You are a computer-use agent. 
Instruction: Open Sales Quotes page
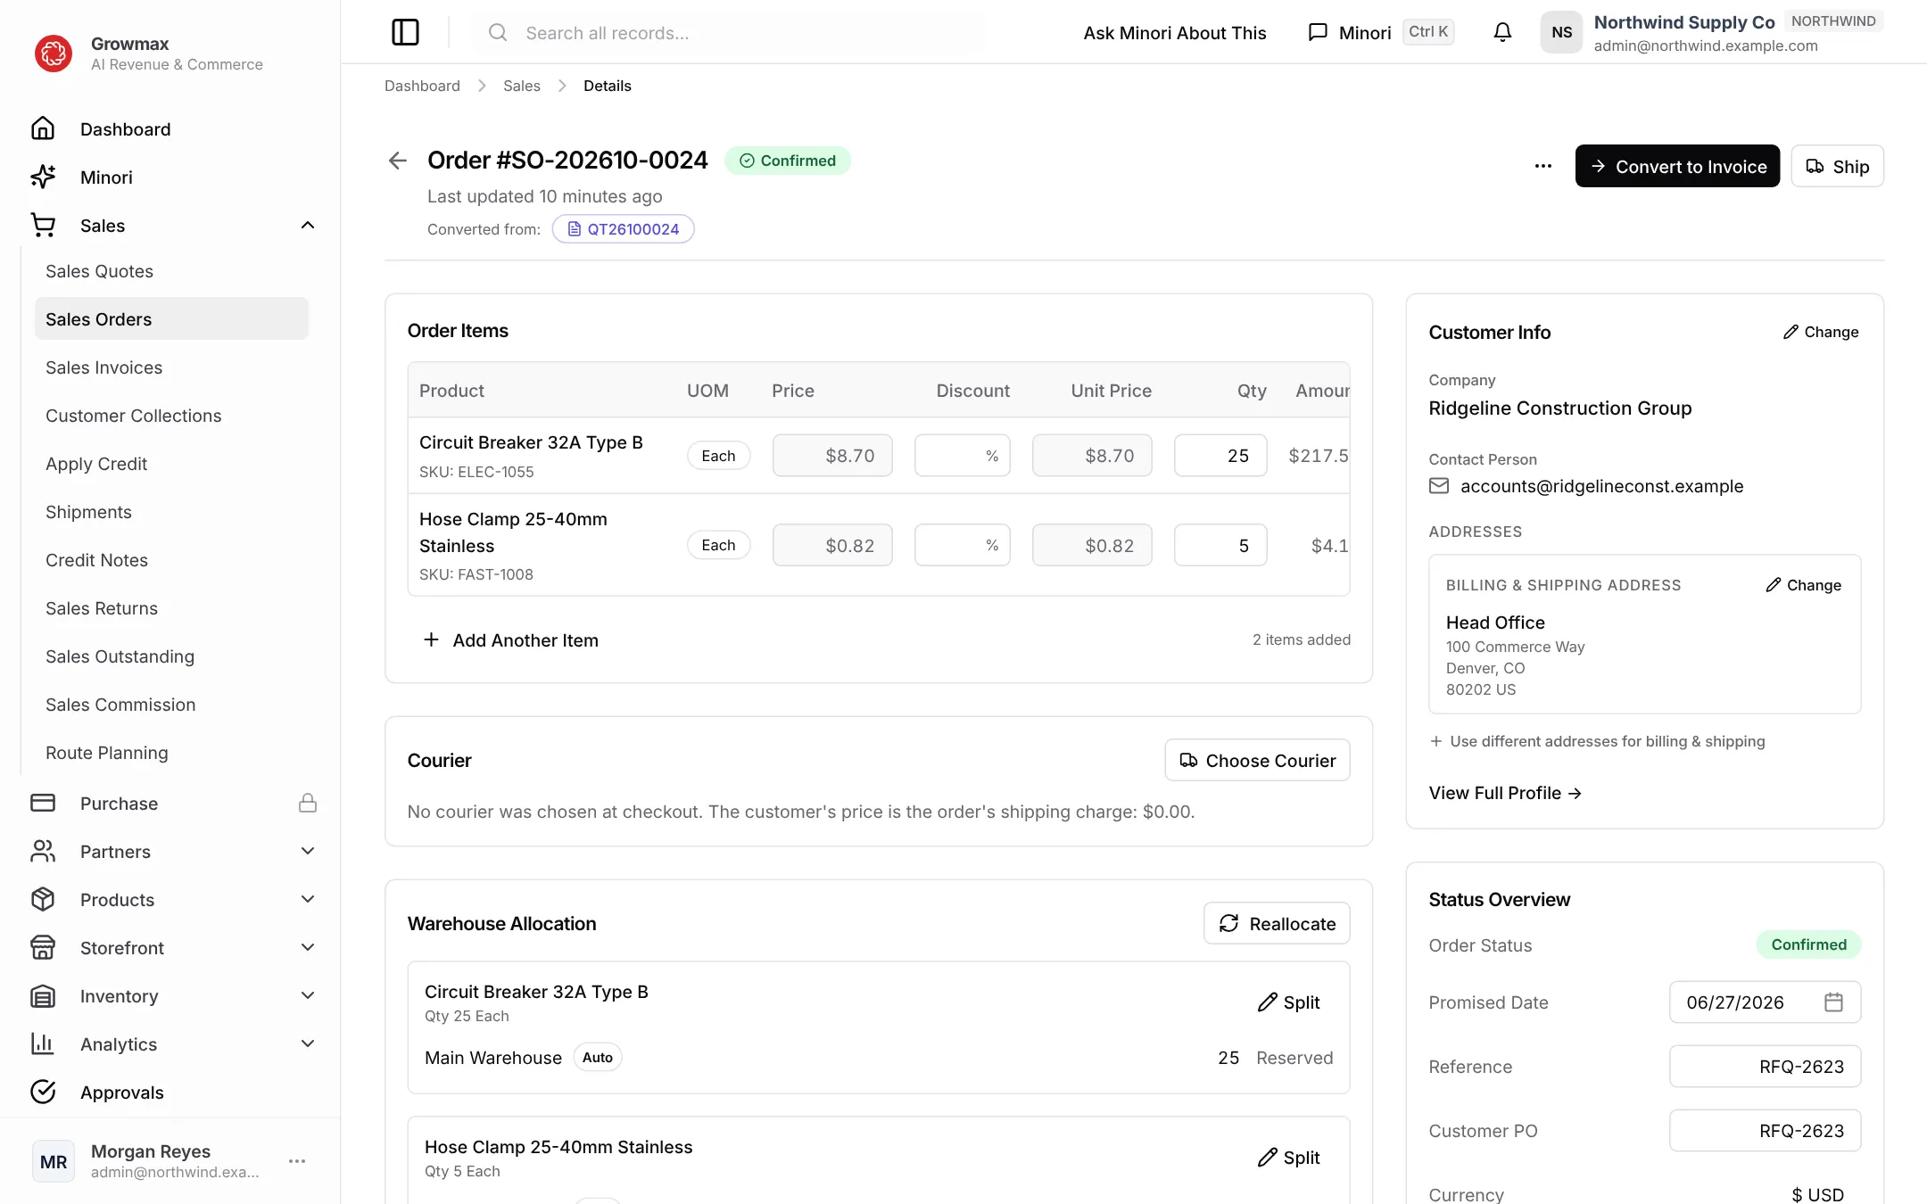point(171,271)
